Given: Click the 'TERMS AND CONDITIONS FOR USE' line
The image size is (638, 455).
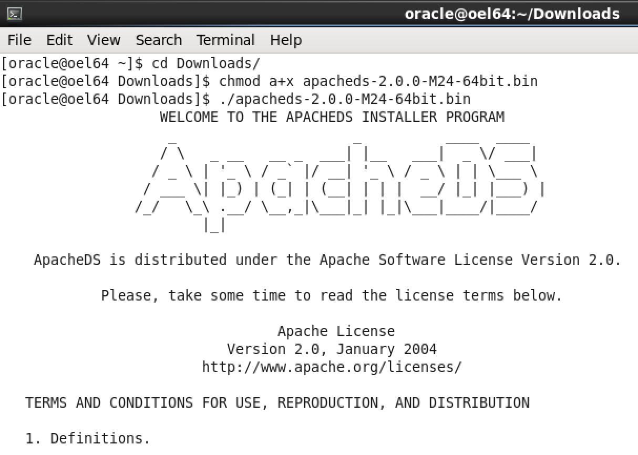Looking at the screenshot, I should click(277, 402).
